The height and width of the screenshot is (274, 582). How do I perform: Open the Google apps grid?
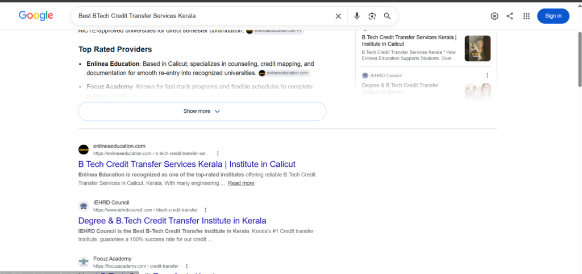click(526, 16)
